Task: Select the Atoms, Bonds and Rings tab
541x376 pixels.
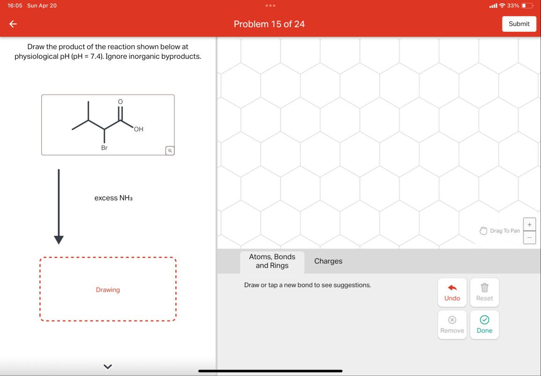Action: coord(273,261)
